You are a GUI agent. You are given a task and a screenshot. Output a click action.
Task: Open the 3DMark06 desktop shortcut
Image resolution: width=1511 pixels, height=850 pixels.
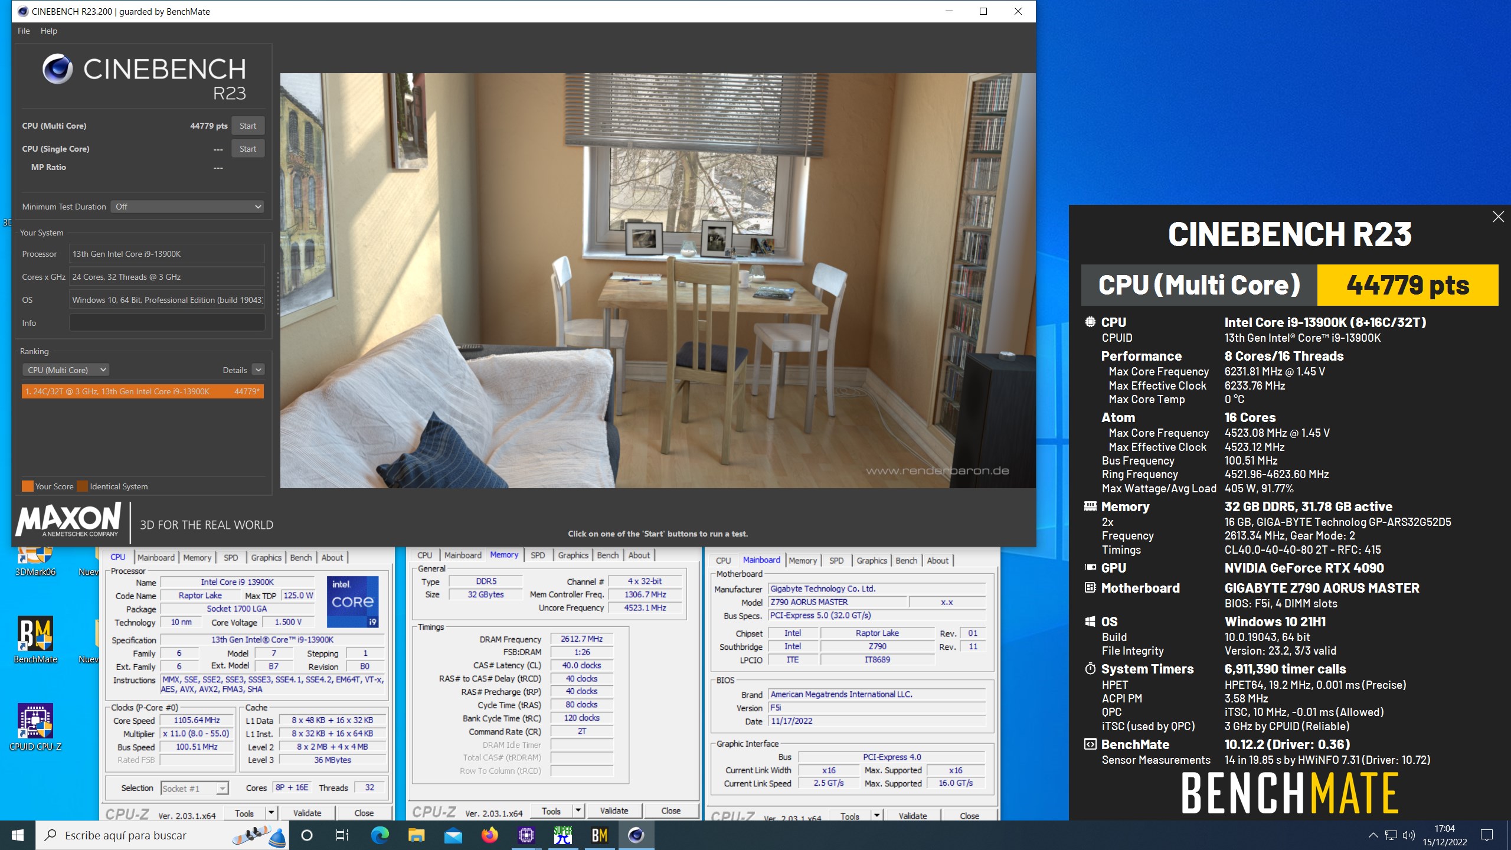pos(35,561)
